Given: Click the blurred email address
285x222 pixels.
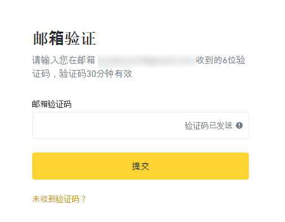Looking at the screenshot, I should tap(147, 61).
